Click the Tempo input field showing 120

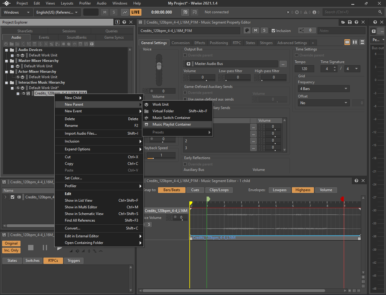[x=304, y=69]
